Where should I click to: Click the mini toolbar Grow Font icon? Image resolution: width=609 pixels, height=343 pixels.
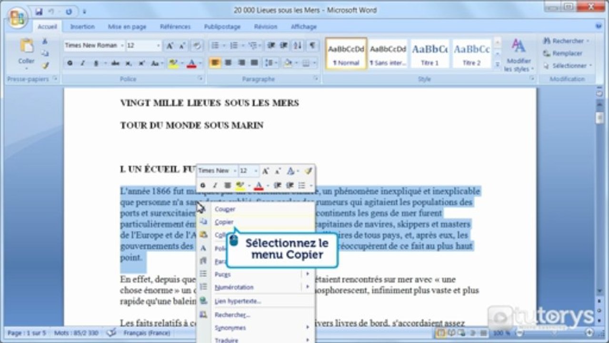[266, 171]
